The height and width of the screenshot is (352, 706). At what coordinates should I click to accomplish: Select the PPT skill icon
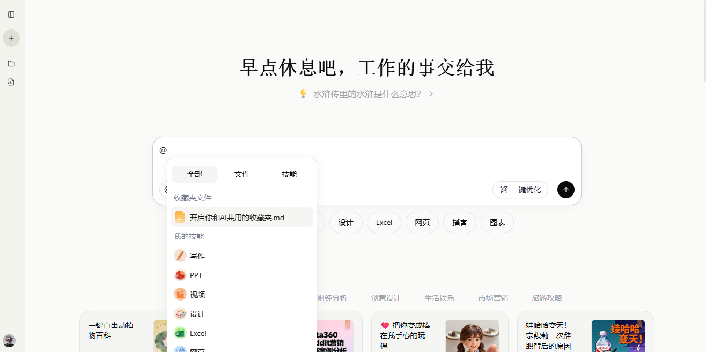tap(180, 275)
